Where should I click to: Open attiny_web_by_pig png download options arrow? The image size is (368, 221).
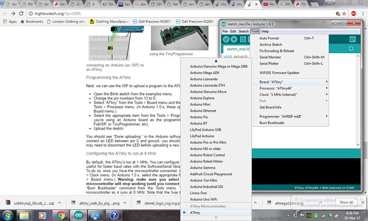[125, 203]
